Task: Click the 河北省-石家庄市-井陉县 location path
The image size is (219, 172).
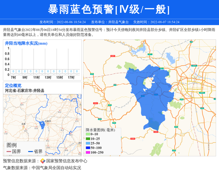Action: click(x=24, y=90)
